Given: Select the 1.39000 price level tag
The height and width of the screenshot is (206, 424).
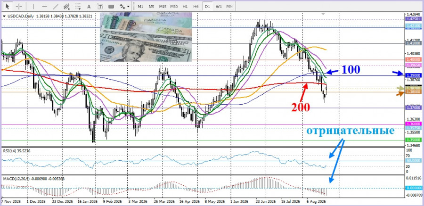Looking at the screenshot, I should click(x=414, y=75).
